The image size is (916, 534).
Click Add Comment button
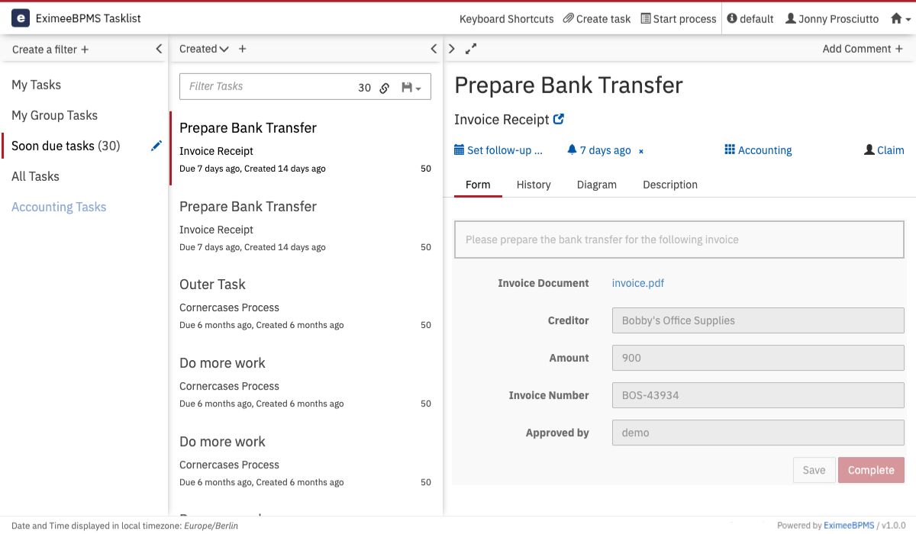(x=863, y=49)
